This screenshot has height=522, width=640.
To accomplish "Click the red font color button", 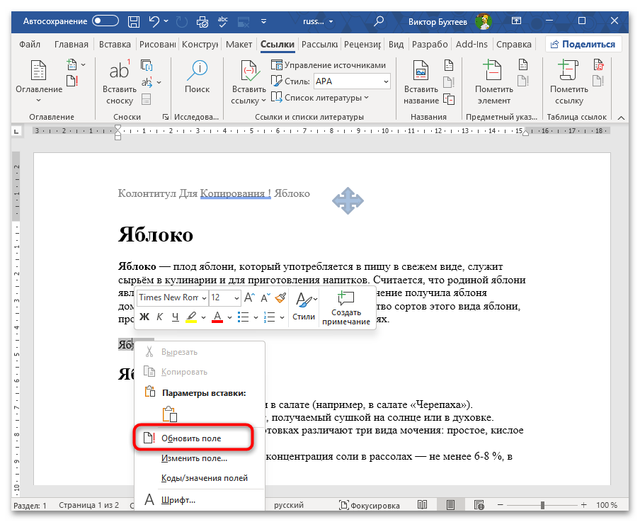I will tap(217, 317).
